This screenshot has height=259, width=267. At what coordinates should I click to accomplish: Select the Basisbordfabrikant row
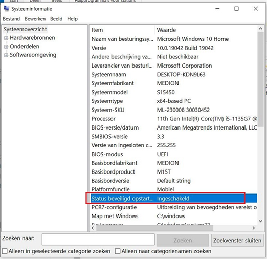pos(173,163)
